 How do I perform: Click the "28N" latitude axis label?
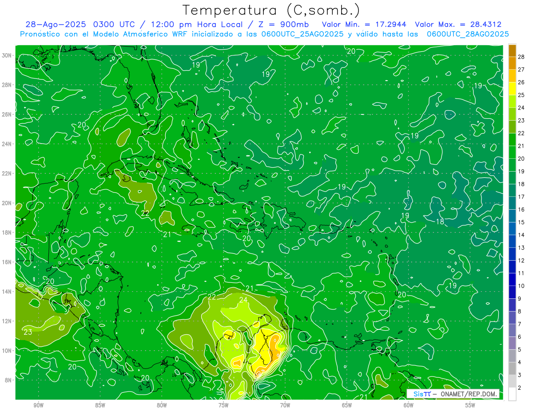(x=7, y=85)
